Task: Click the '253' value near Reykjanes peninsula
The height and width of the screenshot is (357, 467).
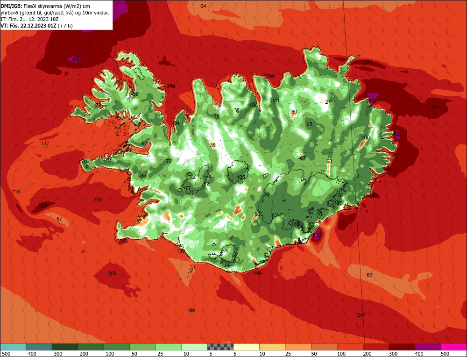Action: (123, 241)
